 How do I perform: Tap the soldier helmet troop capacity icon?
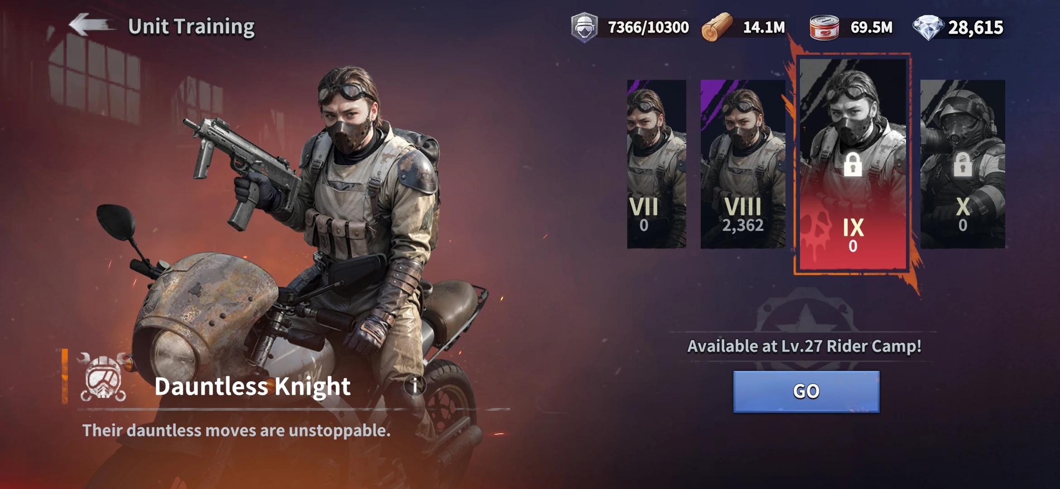click(584, 28)
